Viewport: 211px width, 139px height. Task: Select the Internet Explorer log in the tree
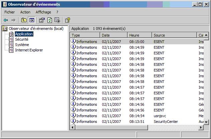29,50
